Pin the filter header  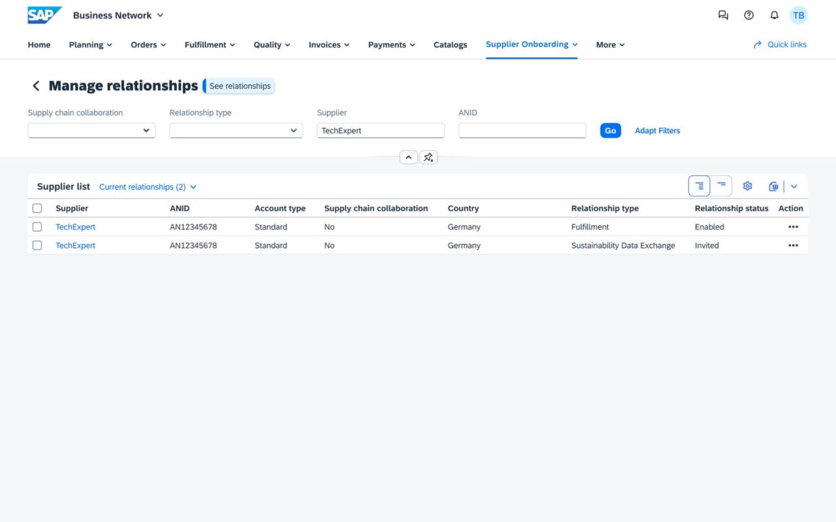(428, 157)
